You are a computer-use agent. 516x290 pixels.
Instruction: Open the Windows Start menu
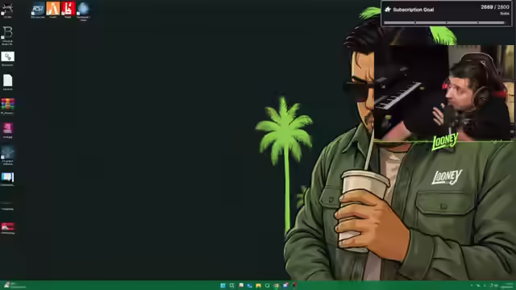(223, 285)
